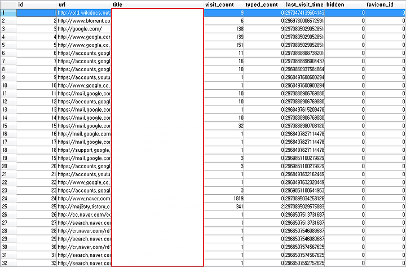The image size is (406, 267).
Task: Select the last_visit_time column header
Action: point(304,5)
